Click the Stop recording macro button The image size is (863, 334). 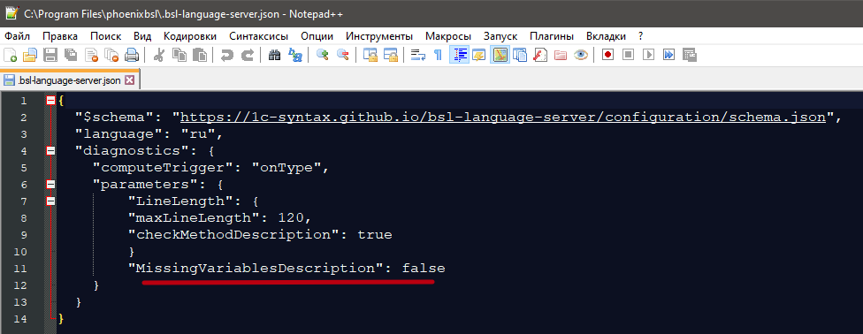pos(628,55)
